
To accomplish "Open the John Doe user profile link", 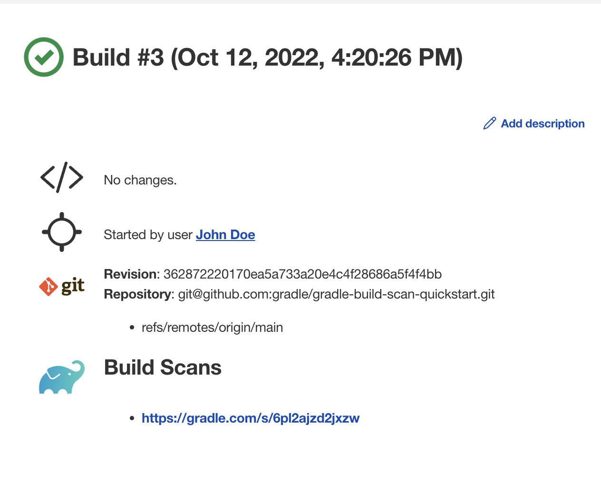I will (225, 234).
